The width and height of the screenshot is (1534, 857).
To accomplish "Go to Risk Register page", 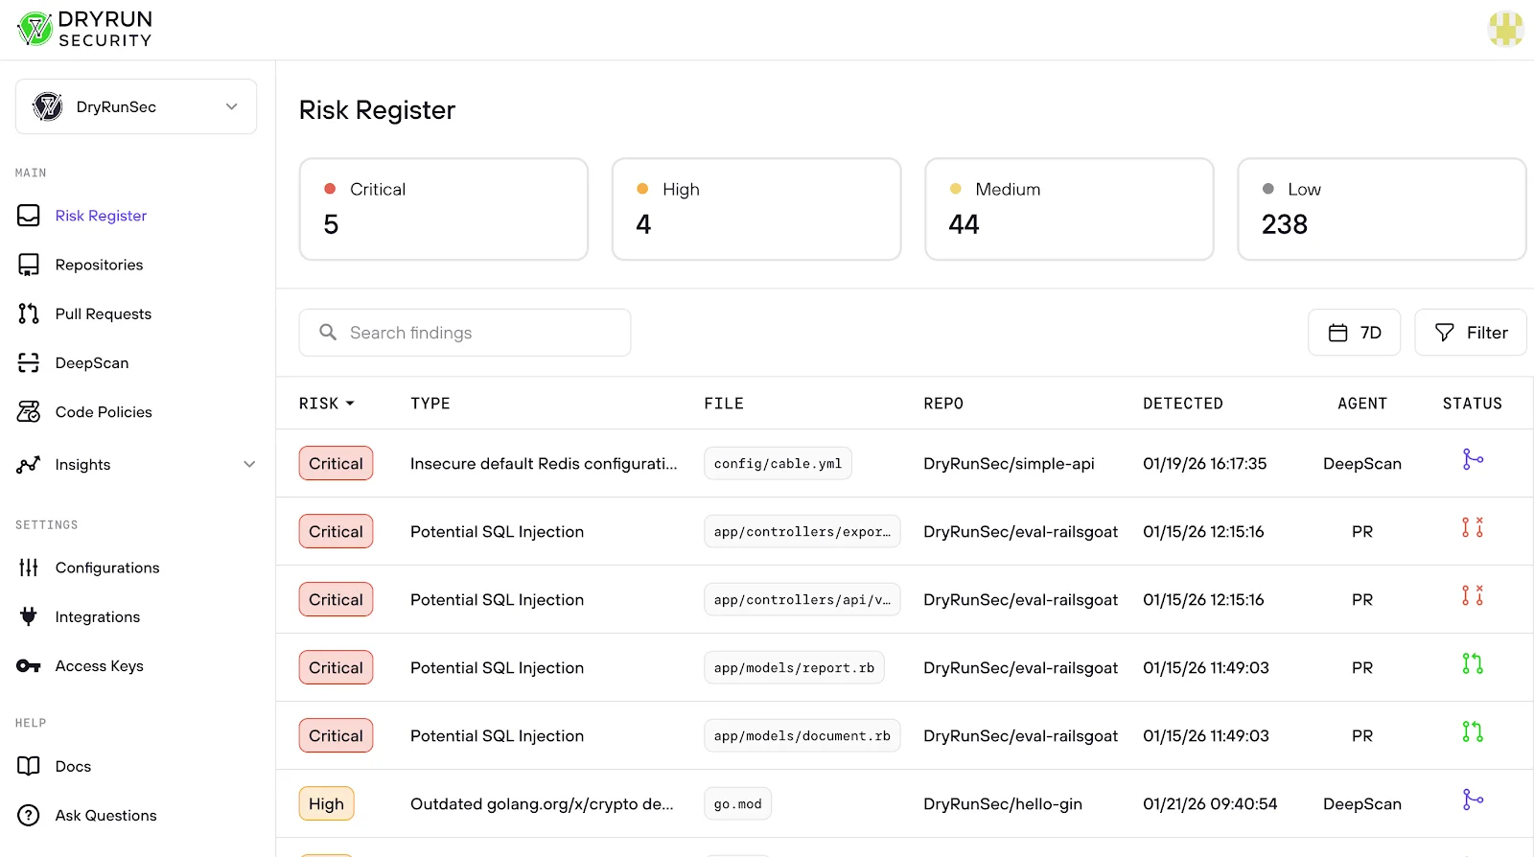I will click(x=101, y=216).
